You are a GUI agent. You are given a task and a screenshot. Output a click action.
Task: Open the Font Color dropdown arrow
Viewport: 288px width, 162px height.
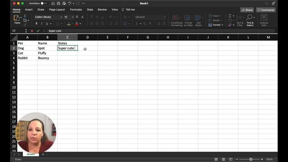click(x=81, y=23)
